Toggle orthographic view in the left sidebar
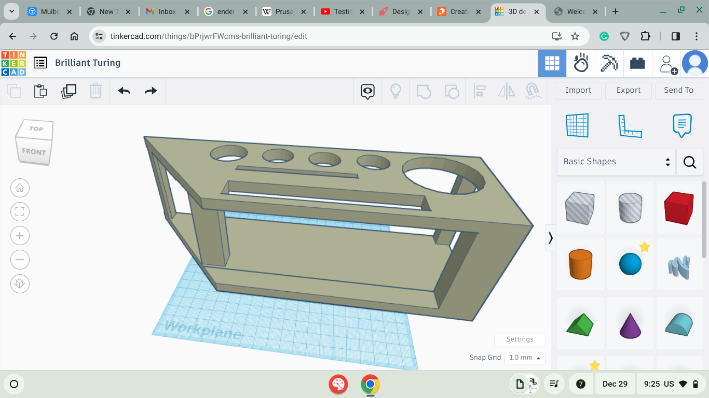709x398 pixels. point(20,283)
